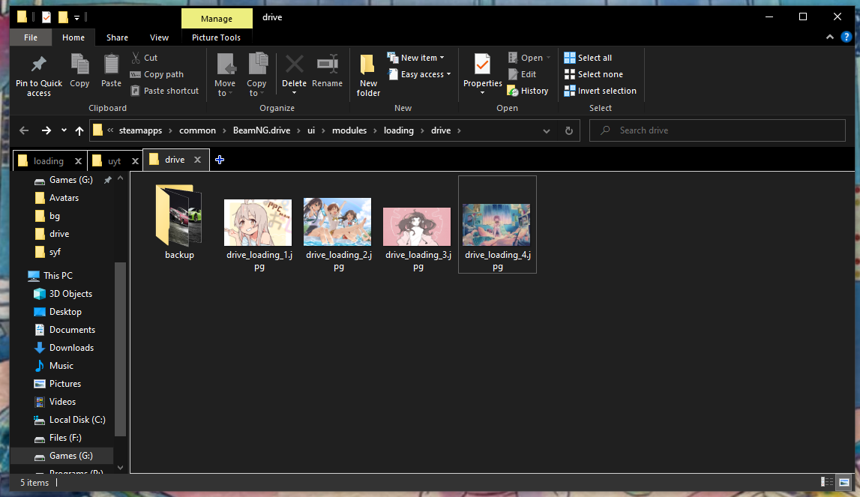Open Explorer Help question mark
Viewport: 860px width, 497px height.
coord(847,37)
